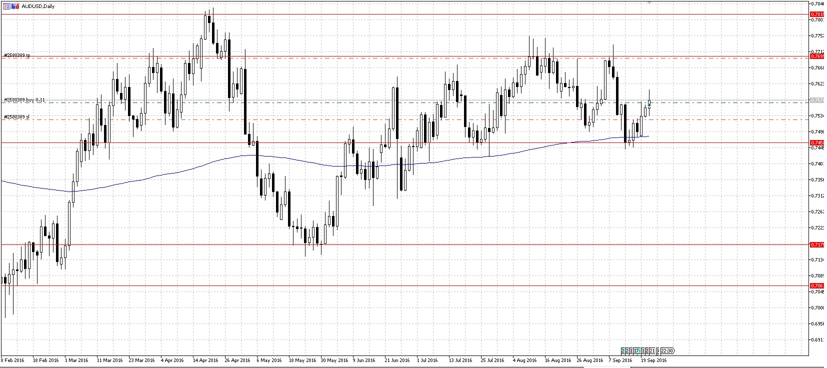Click the 22:30 calendar event marker

(668, 350)
